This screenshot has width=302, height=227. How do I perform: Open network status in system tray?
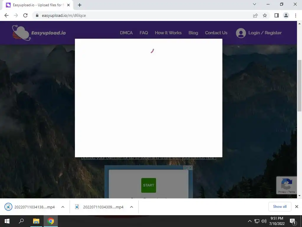point(257,221)
